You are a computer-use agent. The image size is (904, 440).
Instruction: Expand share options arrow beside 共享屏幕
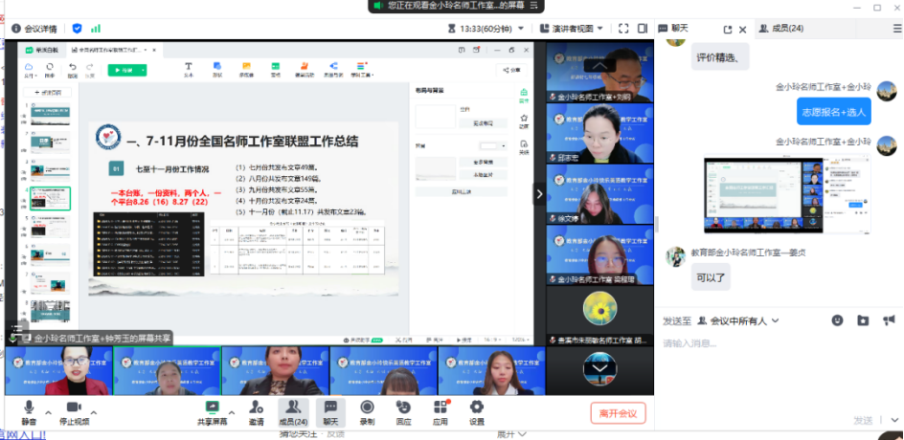click(232, 412)
